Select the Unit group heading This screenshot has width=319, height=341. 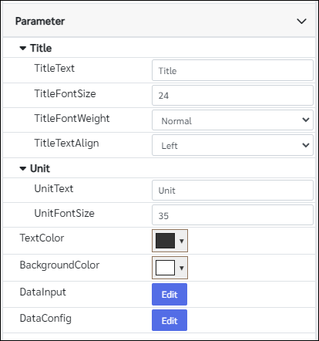tap(40, 168)
